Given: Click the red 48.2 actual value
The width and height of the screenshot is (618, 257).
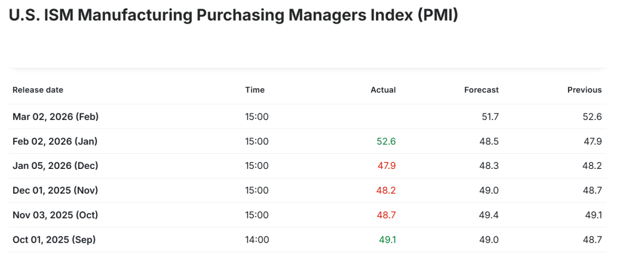Looking at the screenshot, I should click(x=385, y=190).
